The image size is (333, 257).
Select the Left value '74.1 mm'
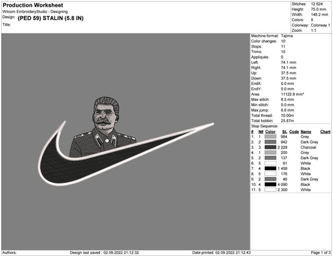(289, 62)
